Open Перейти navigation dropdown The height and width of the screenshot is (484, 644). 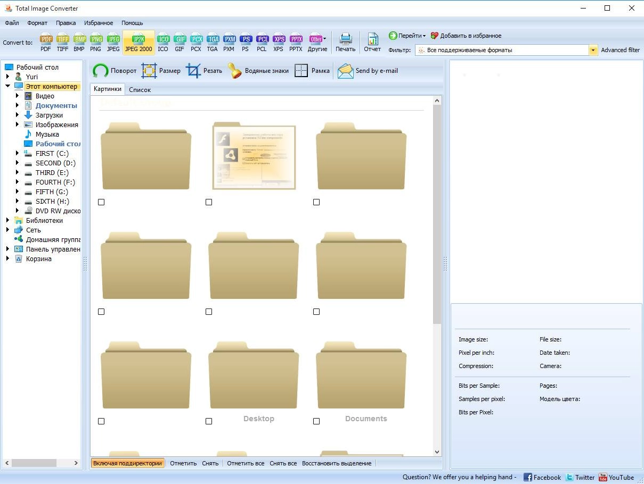407,36
